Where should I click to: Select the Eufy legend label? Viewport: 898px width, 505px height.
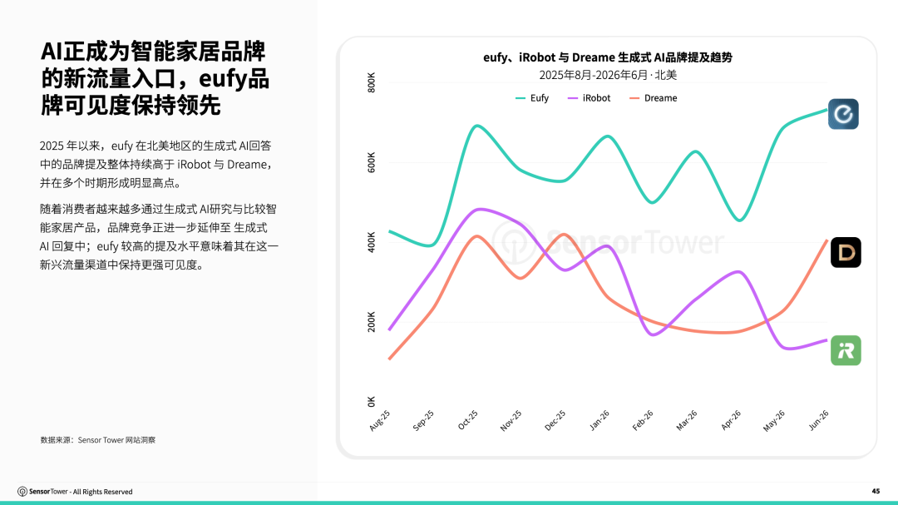[539, 98]
